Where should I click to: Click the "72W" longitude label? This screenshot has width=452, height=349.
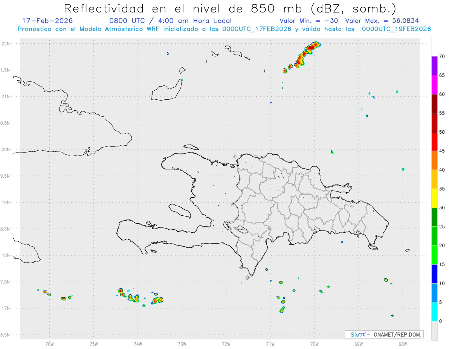click(226, 344)
